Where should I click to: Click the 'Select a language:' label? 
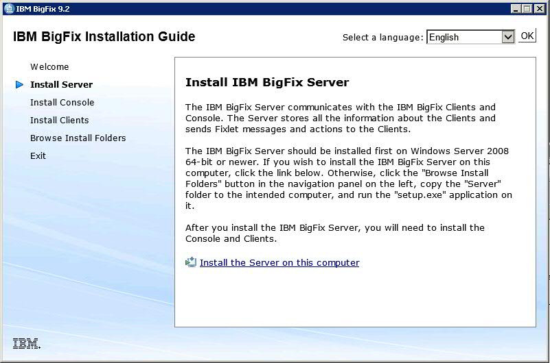coord(383,38)
